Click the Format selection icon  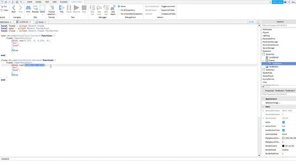pos(51,8)
